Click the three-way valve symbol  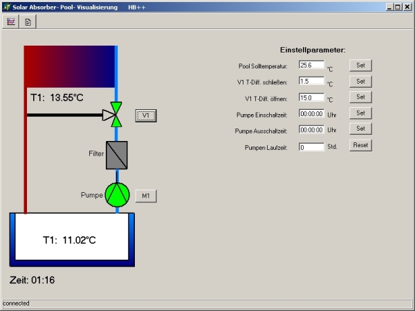coord(116,115)
